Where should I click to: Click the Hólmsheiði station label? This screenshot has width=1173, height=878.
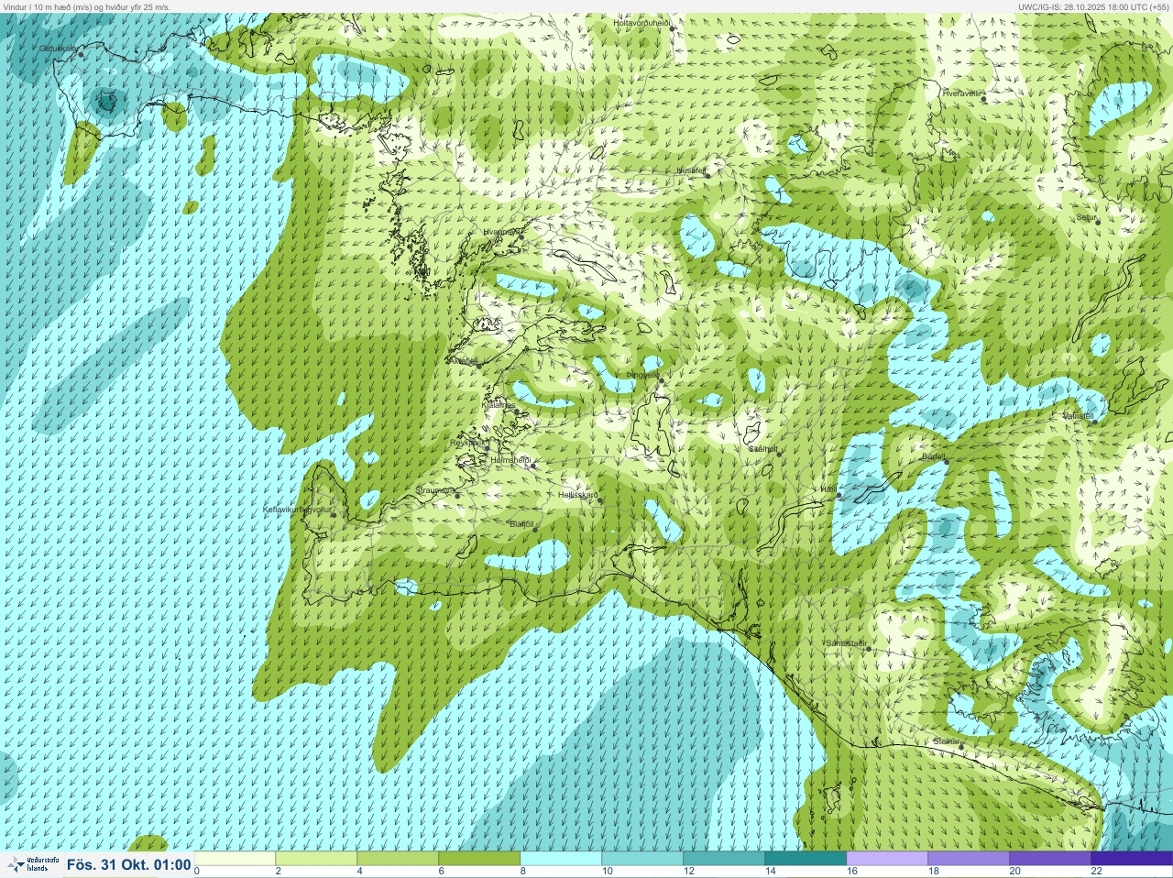511,460
